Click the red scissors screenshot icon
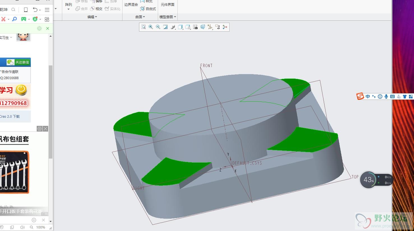 coord(3,19)
